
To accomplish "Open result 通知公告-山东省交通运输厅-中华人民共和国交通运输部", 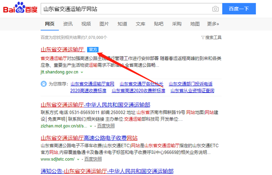I will point(107,171).
